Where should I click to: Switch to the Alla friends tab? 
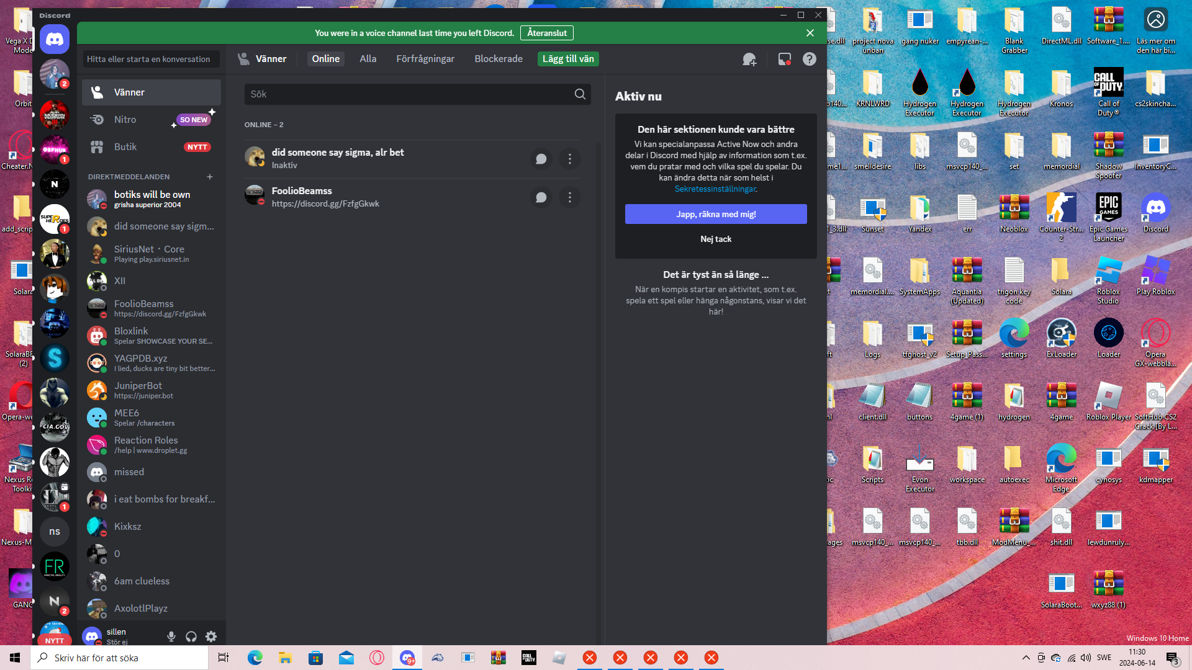coord(368,59)
